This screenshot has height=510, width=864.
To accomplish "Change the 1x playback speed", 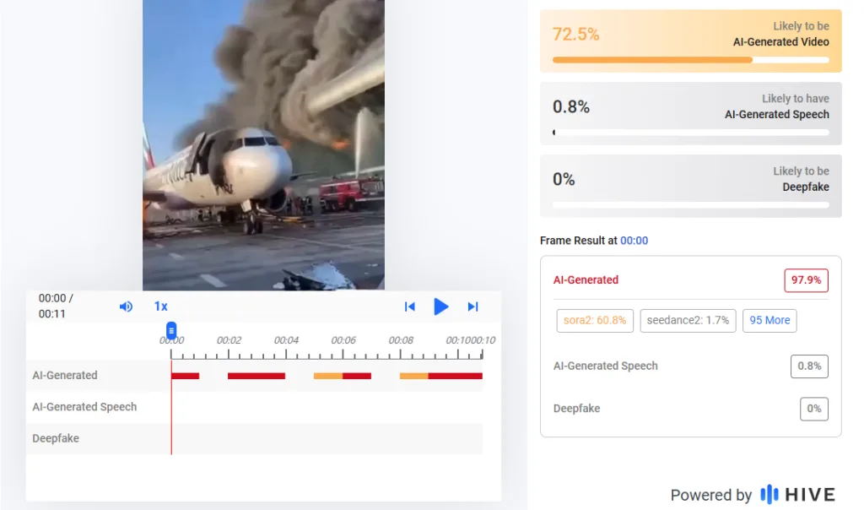I will 160,307.
